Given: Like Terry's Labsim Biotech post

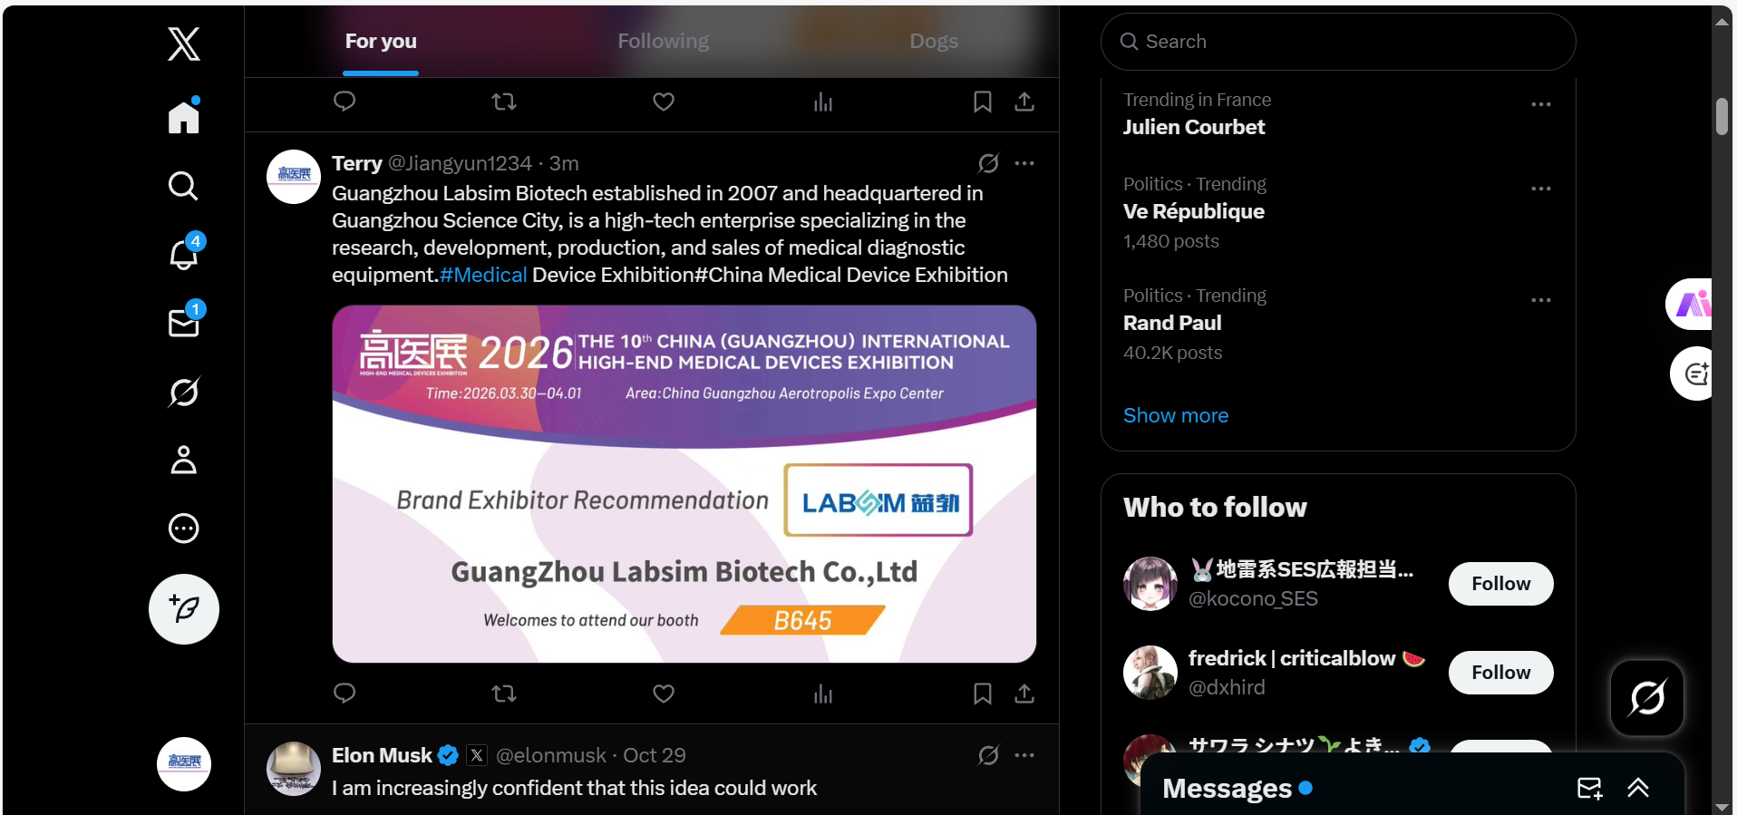Looking at the screenshot, I should (x=664, y=694).
